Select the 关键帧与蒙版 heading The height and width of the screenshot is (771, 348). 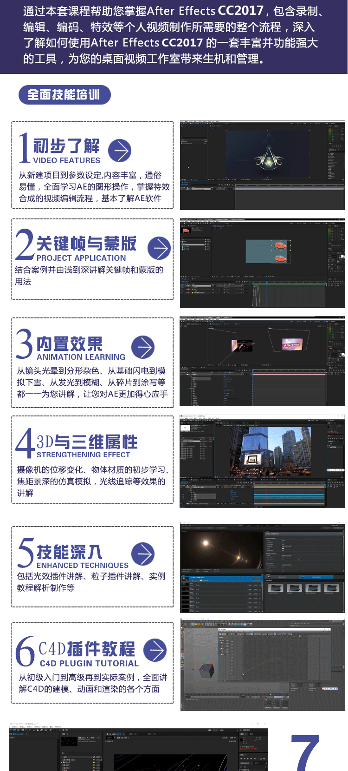click(86, 243)
